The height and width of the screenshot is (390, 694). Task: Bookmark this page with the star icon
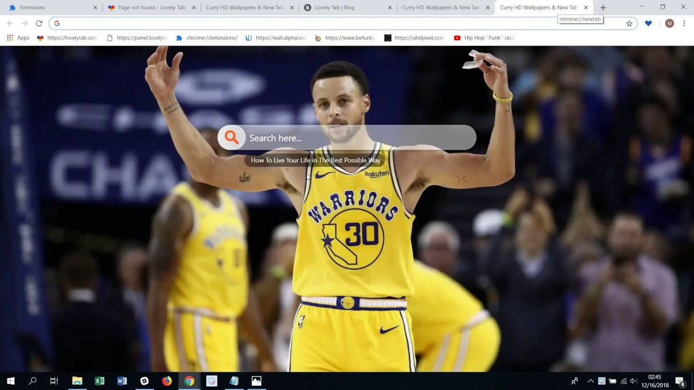tap(628, 23)
